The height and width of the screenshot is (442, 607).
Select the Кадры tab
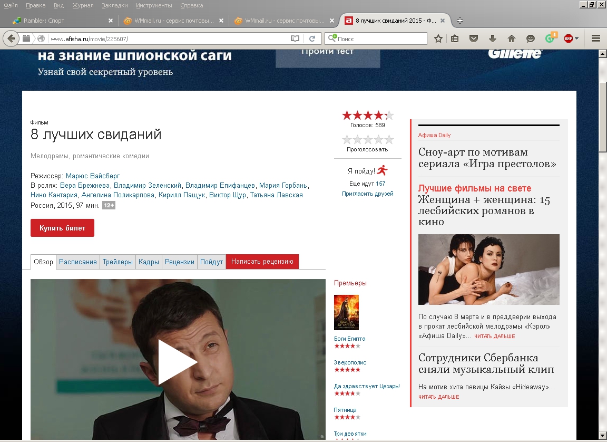pyautogui.click(x=149, y=262)
